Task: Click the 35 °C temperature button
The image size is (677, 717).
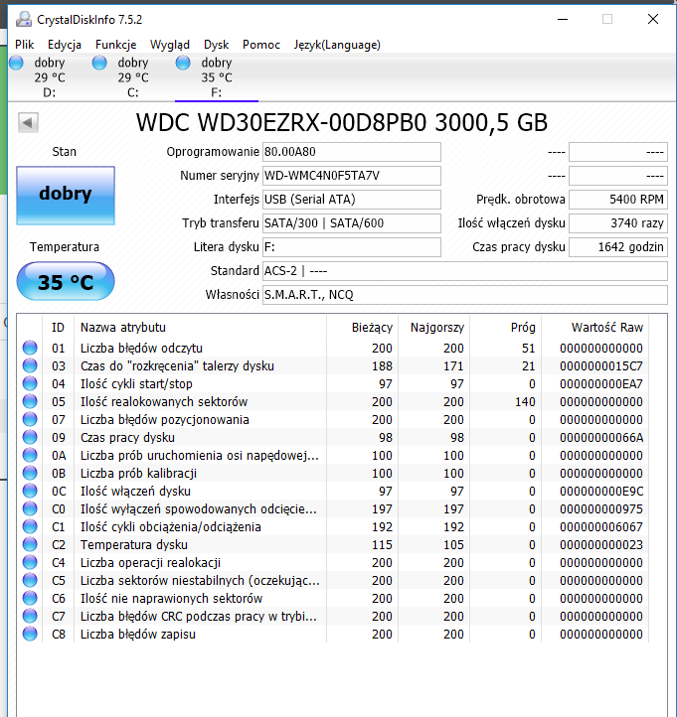Action: tap(66, 281)
